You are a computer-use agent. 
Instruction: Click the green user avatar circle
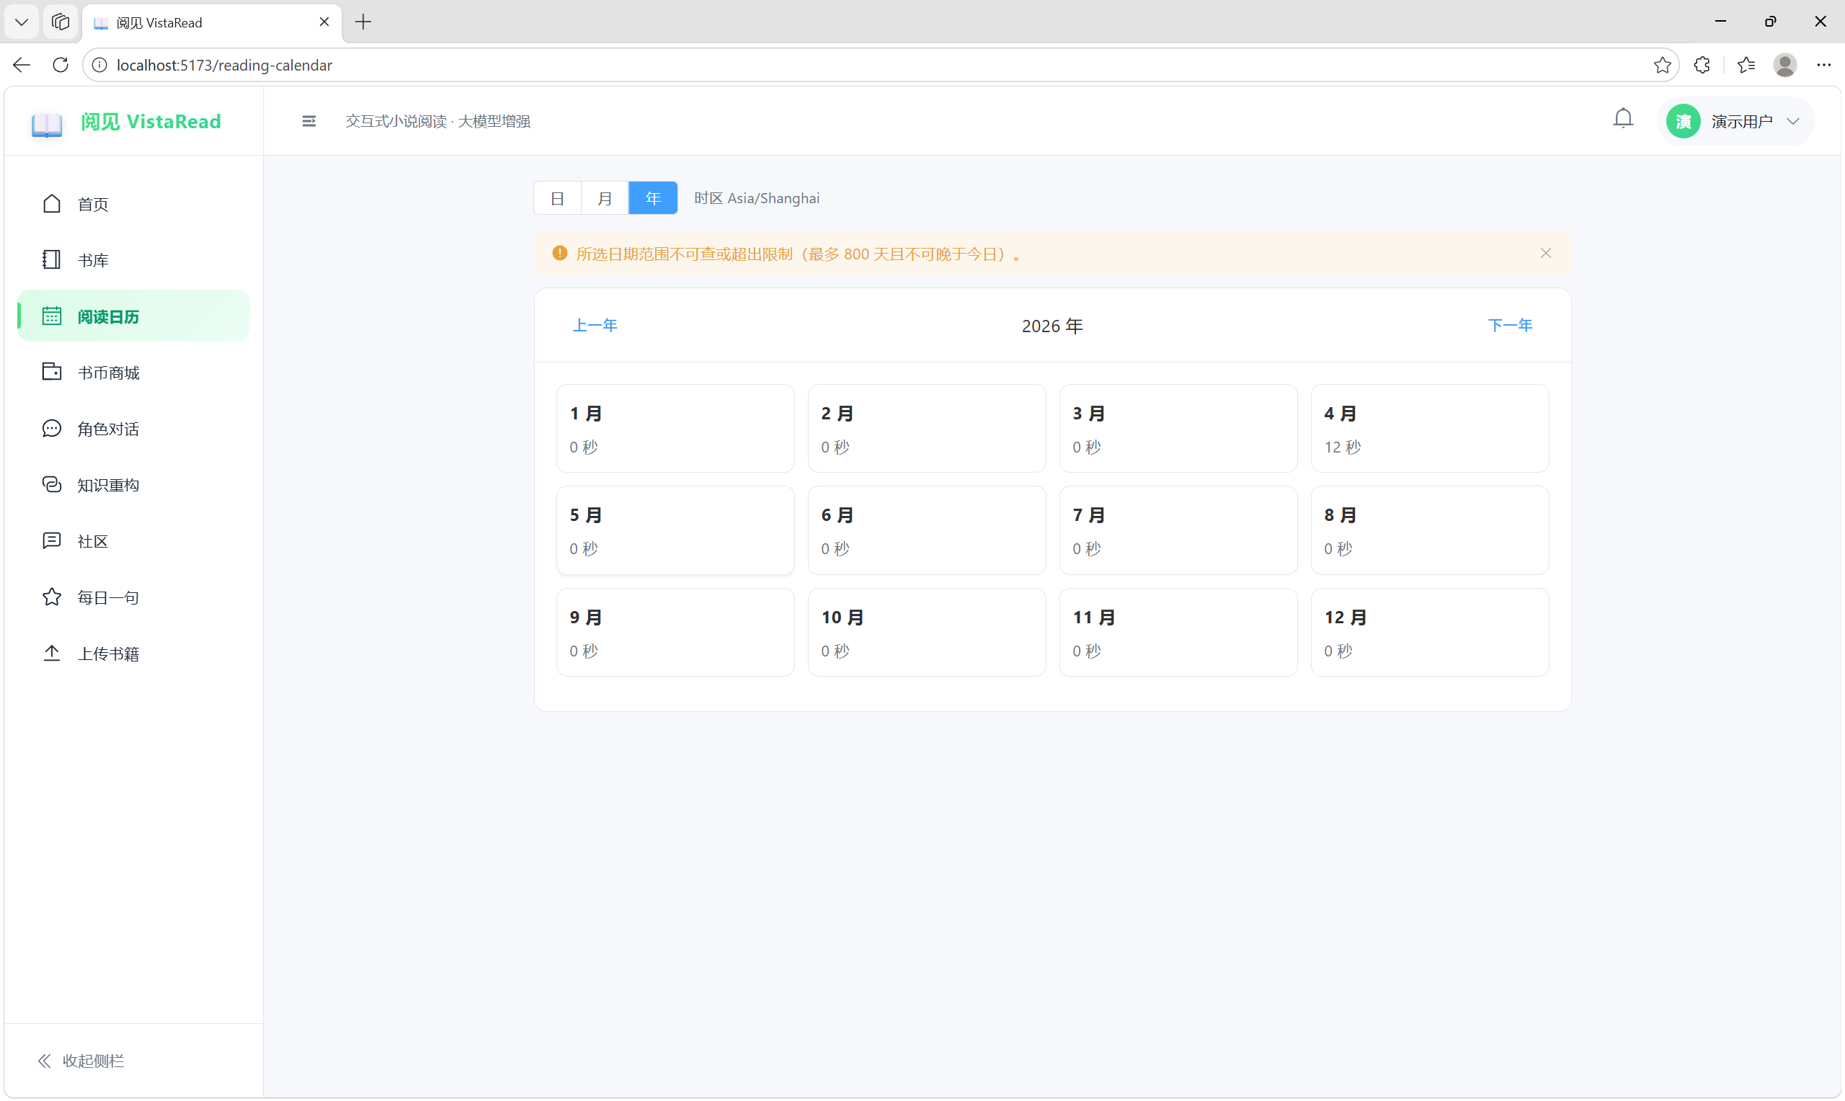(1683, 121)
